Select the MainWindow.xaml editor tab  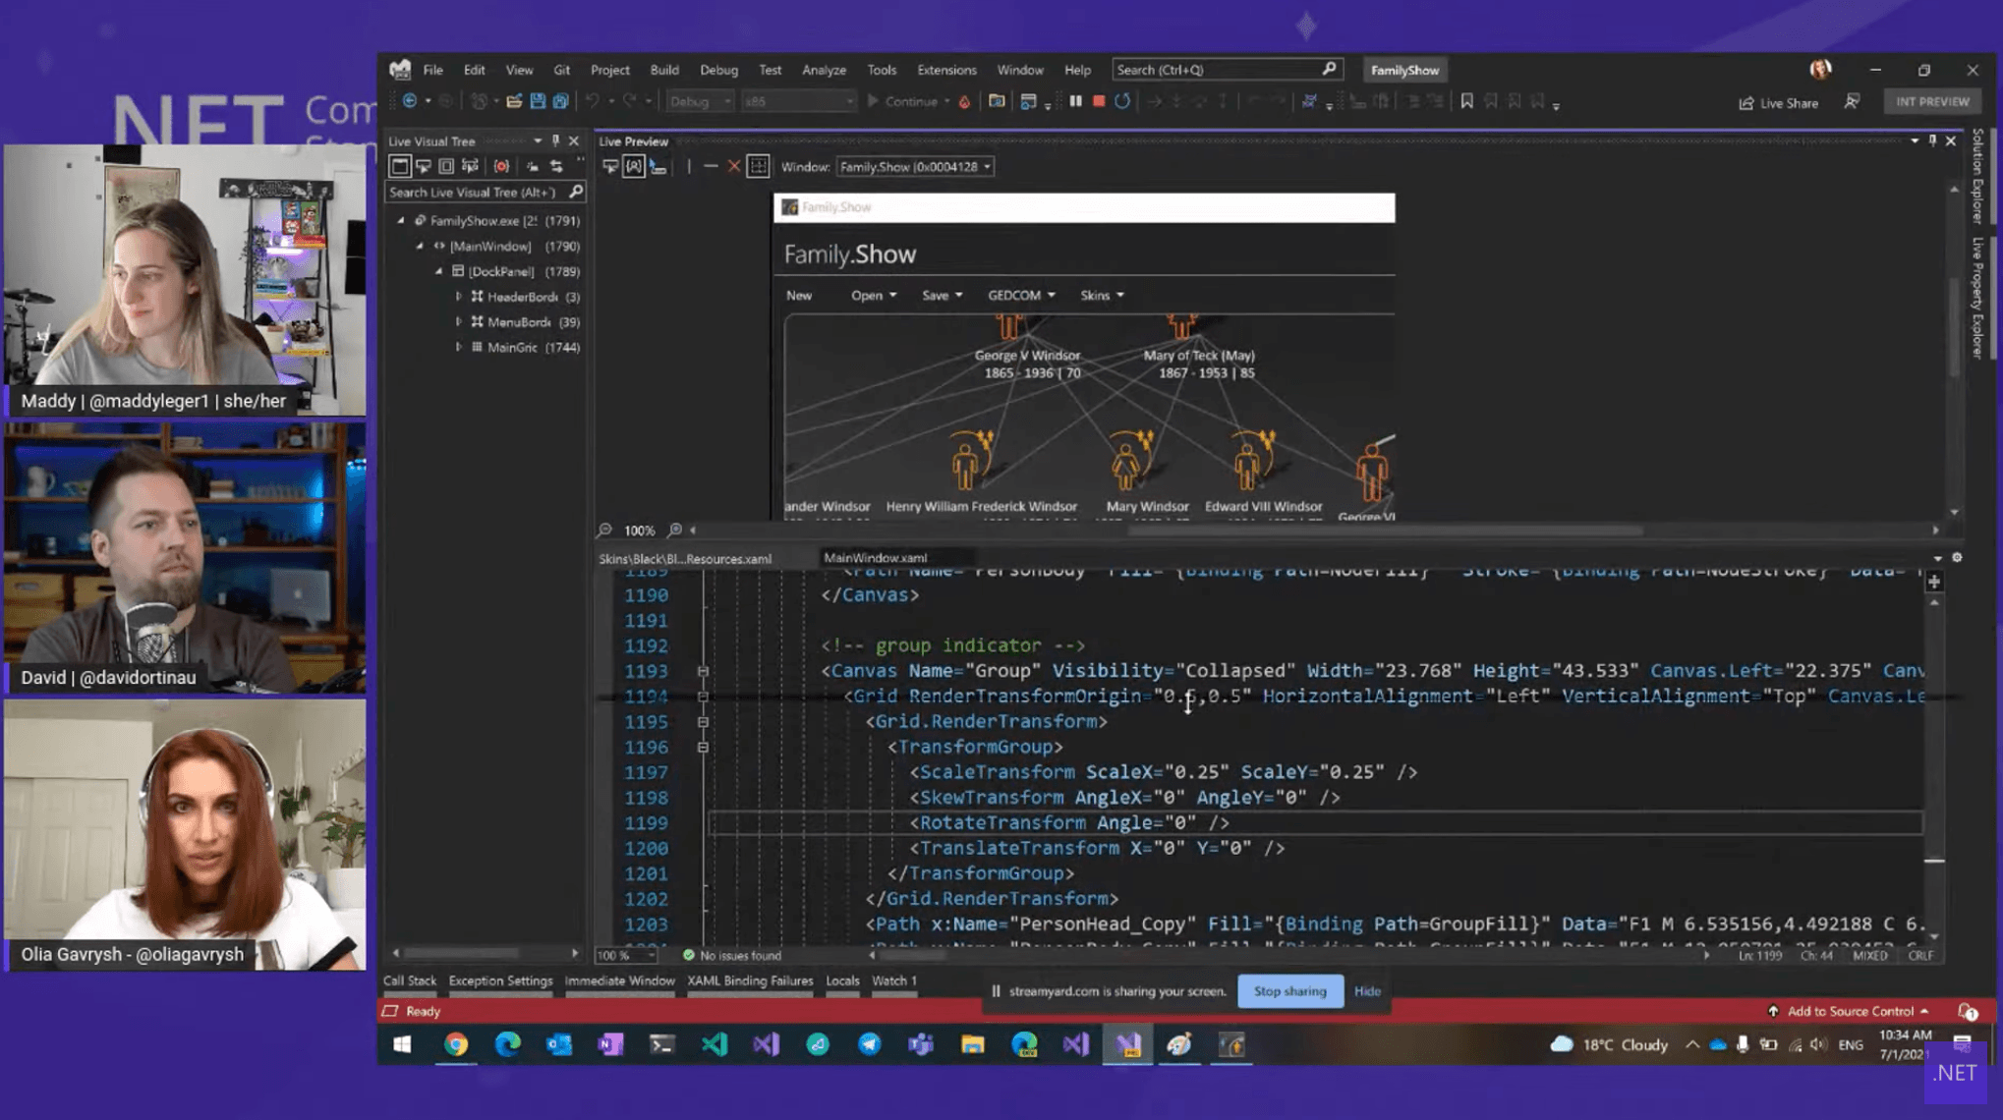coord(877,557)
